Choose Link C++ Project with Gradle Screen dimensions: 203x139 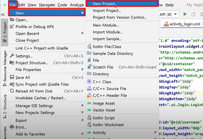coord(42,48)
